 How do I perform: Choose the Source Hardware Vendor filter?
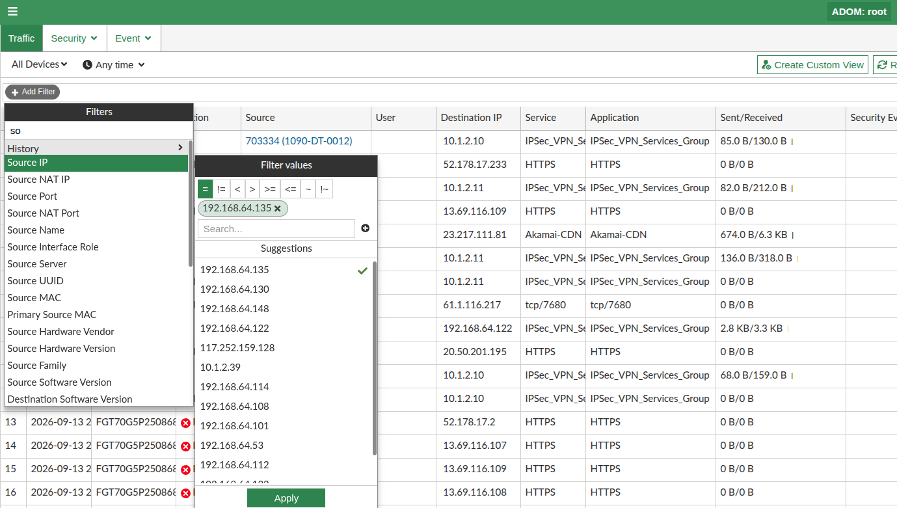click(x=96, y=332)
